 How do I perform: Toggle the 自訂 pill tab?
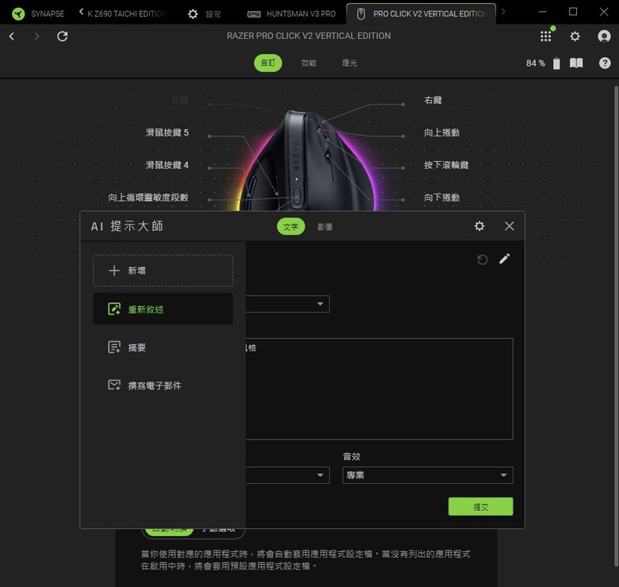tap(268, 63)
